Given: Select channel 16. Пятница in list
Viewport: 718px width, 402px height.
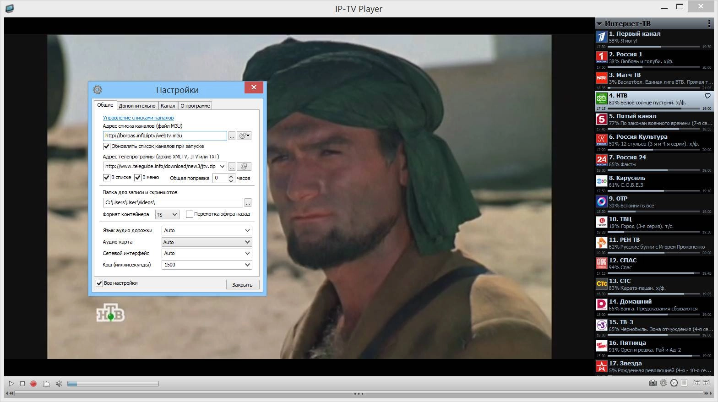Looking at the screenshot, I should [x=654, y=348].
